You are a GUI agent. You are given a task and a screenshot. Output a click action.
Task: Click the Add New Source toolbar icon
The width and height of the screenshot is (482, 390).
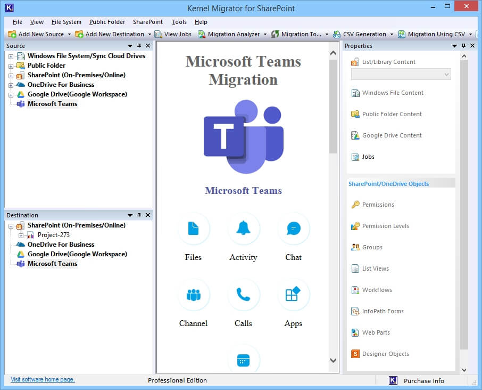[12, 34]
